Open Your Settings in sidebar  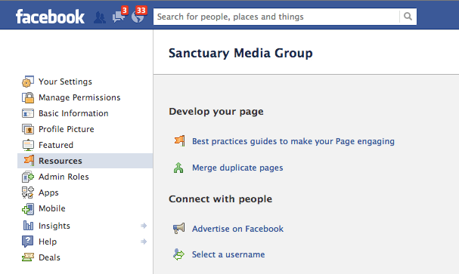pyautogui.click(x=65, y=82)
